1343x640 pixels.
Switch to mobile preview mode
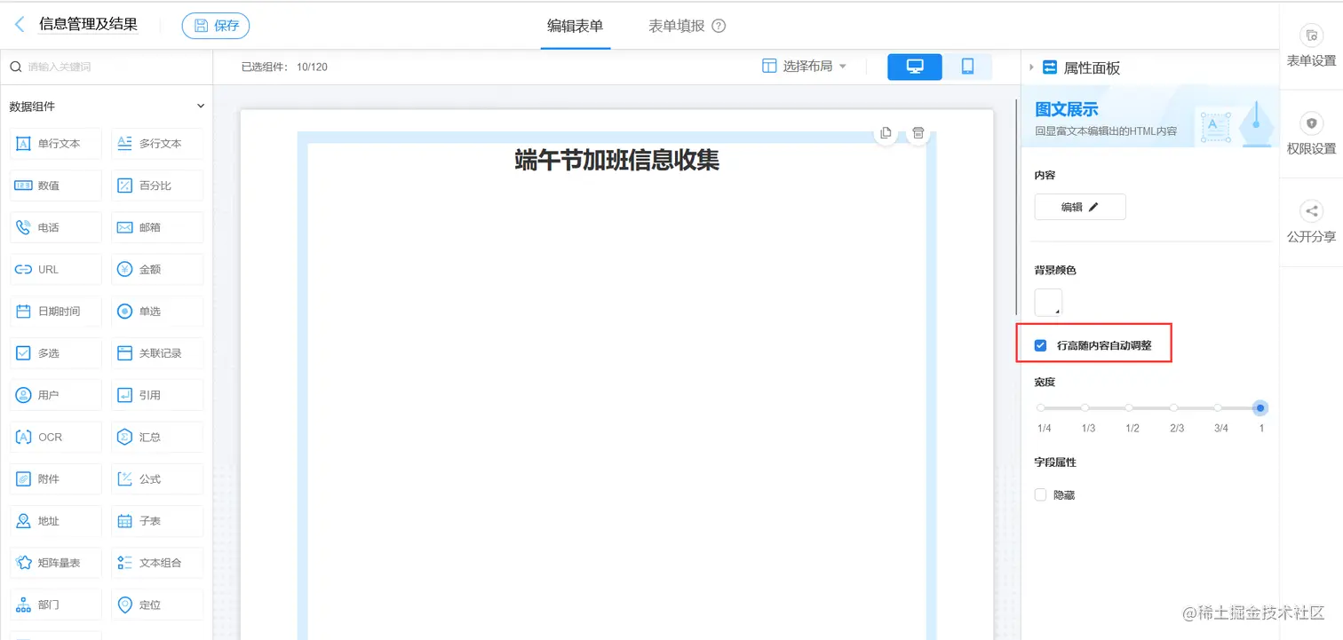(x=968, y=66)
